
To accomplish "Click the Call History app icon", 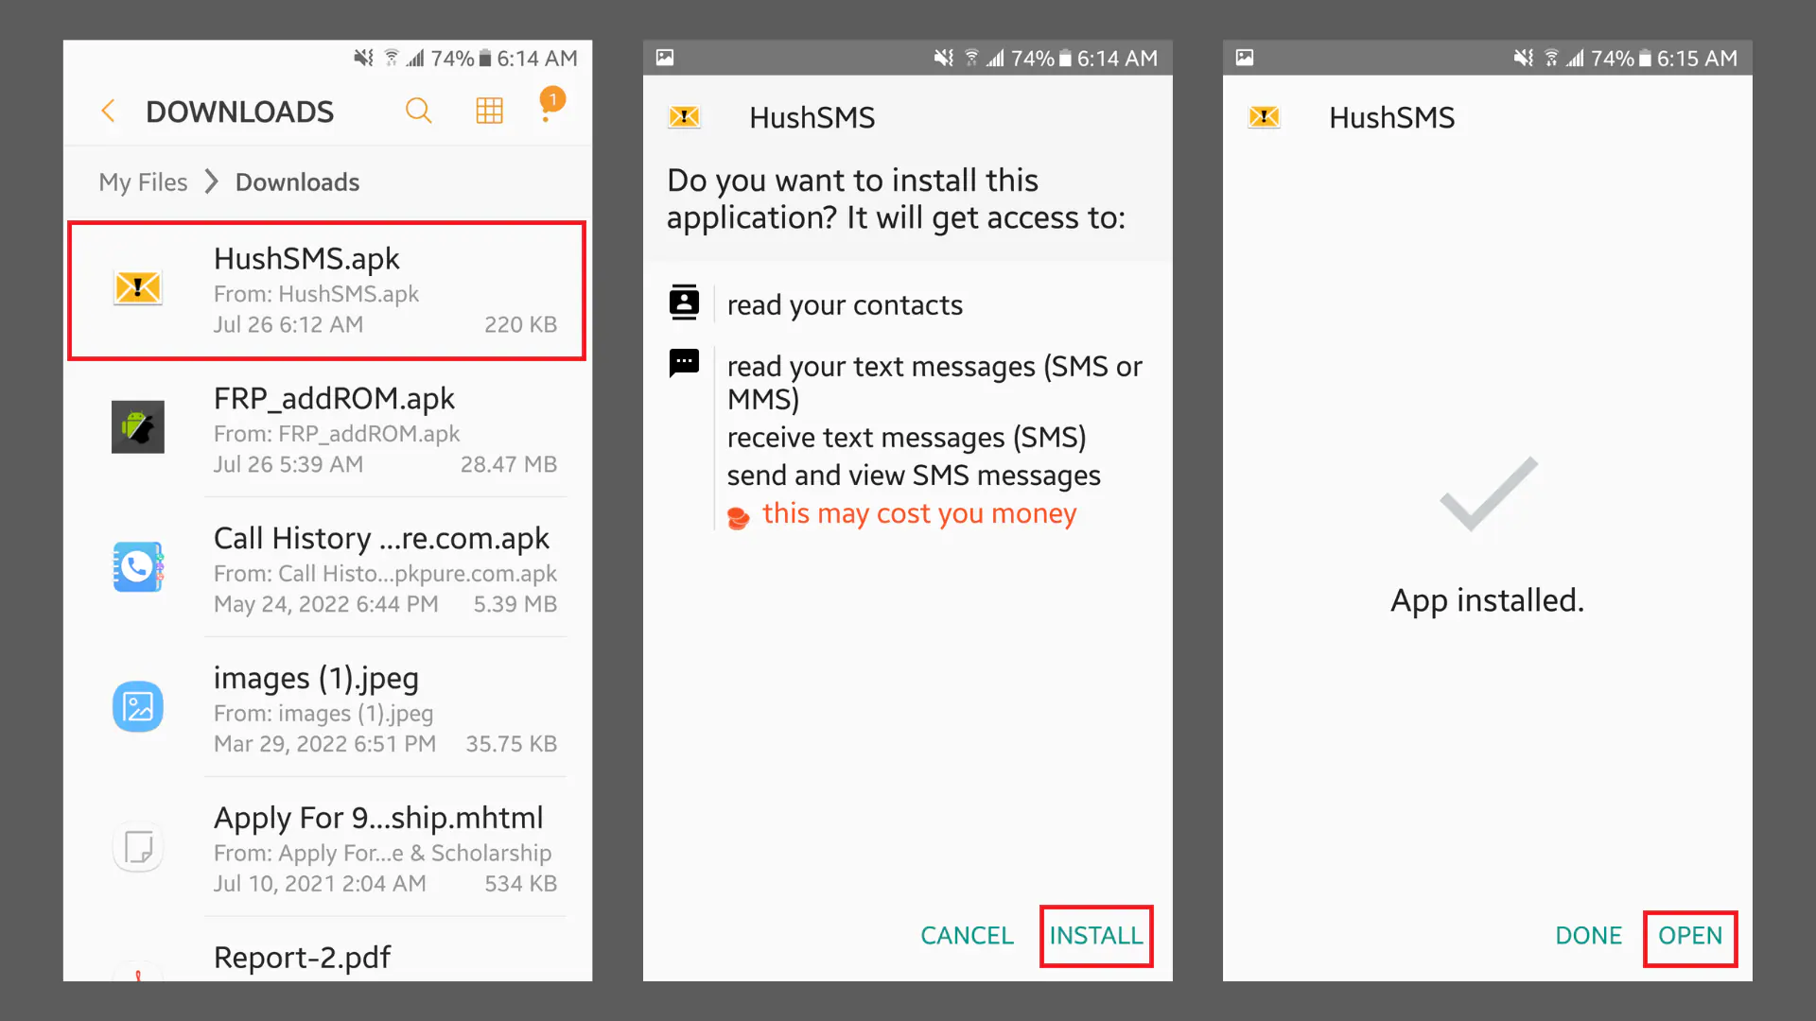I will (137, 566).
